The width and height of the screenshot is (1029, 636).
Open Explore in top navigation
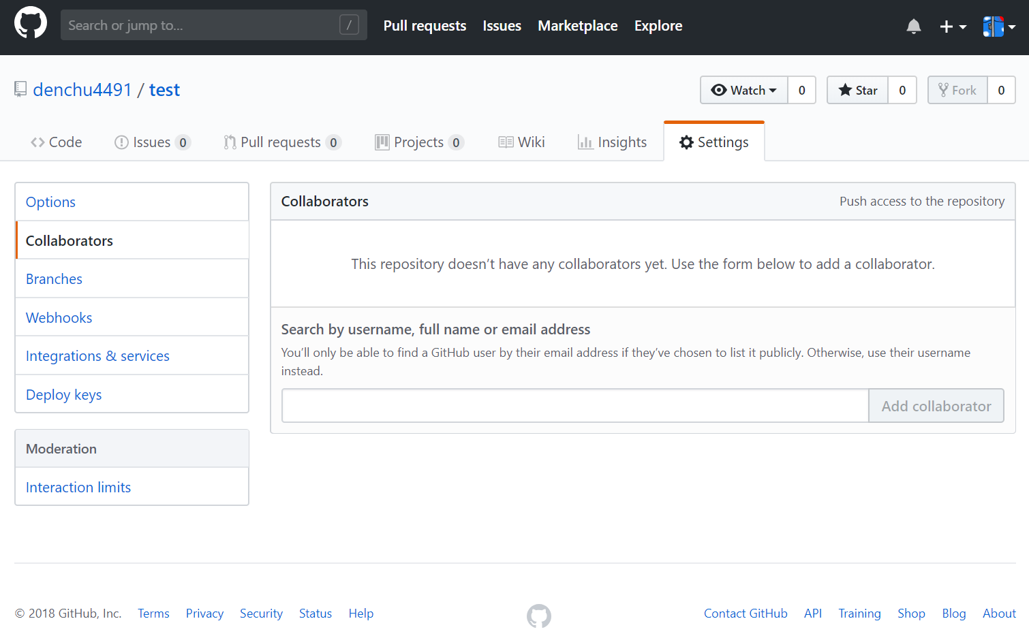pyautogui.click(x=658, y=26)
